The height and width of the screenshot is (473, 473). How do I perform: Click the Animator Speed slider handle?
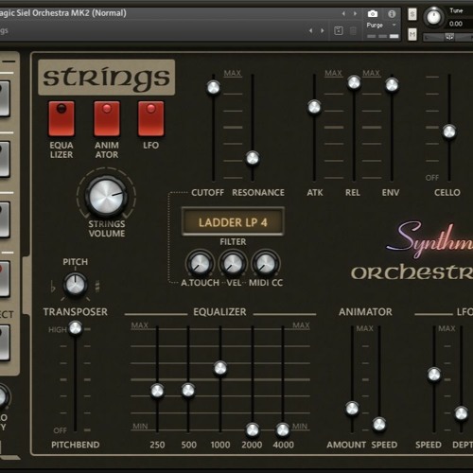point(379,425)
